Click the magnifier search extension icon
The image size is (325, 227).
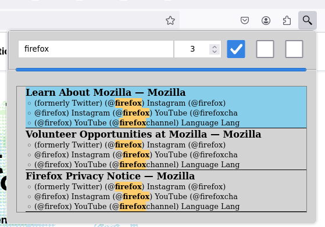[307, 20]
